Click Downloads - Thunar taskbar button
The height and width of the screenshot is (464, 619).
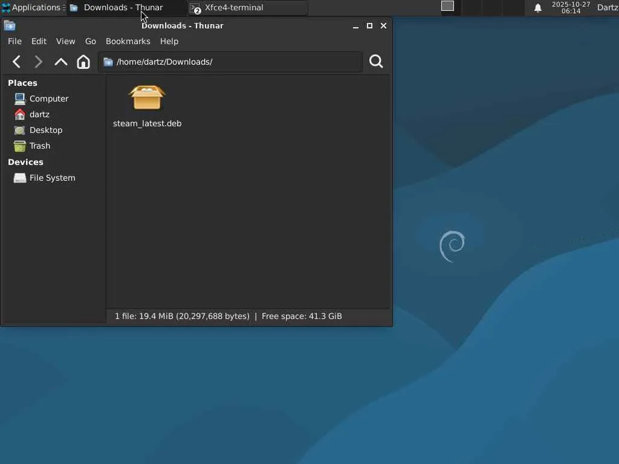[x=126, y=7]
